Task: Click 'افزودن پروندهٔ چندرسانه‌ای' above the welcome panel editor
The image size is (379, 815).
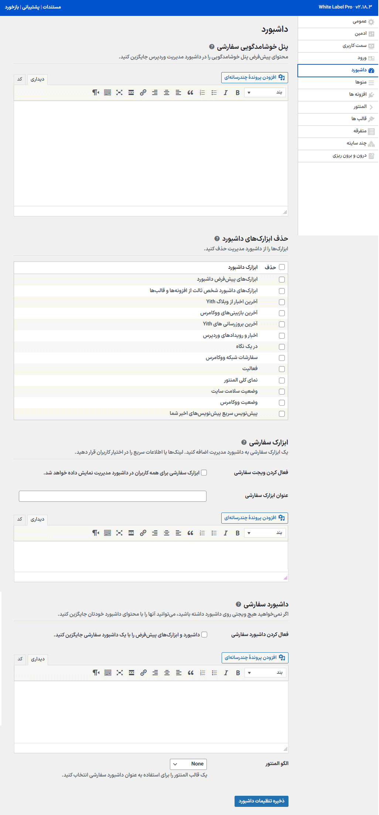Action: pos(255,78)
